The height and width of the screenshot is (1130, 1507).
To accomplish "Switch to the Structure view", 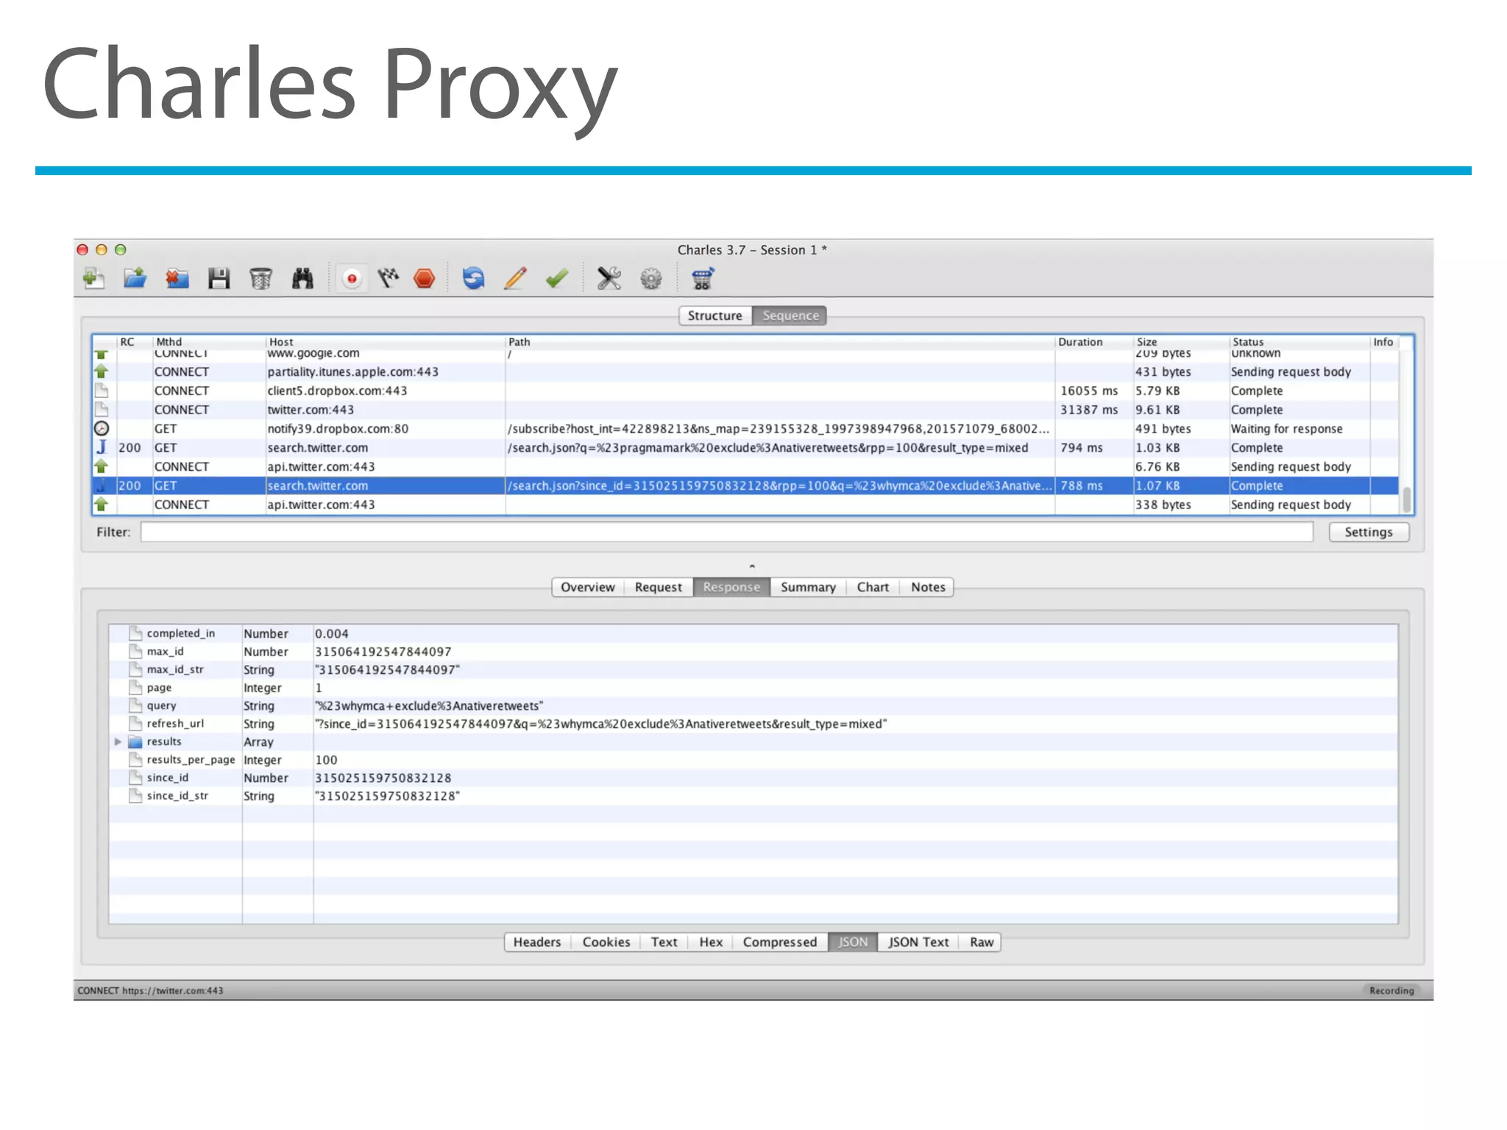I will point(715,316).
